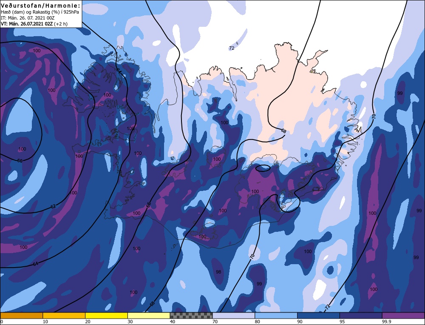The image size is (425, 325).
Task: Click the 'VT: Mán. 26.07.2021 02Z' line
Action: click(27, 24)
